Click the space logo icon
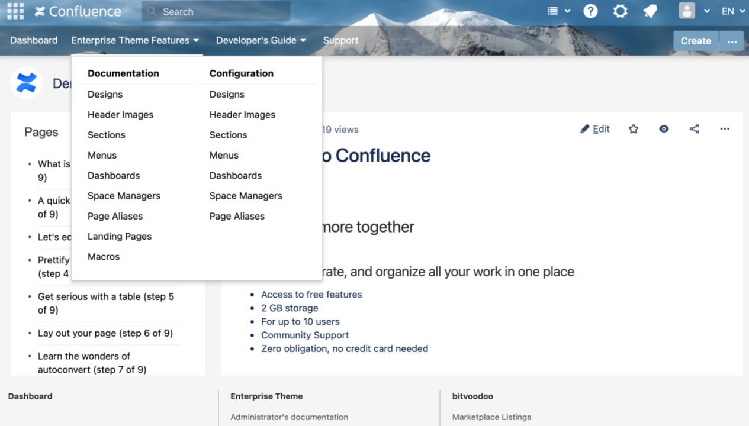 [27, 83]
